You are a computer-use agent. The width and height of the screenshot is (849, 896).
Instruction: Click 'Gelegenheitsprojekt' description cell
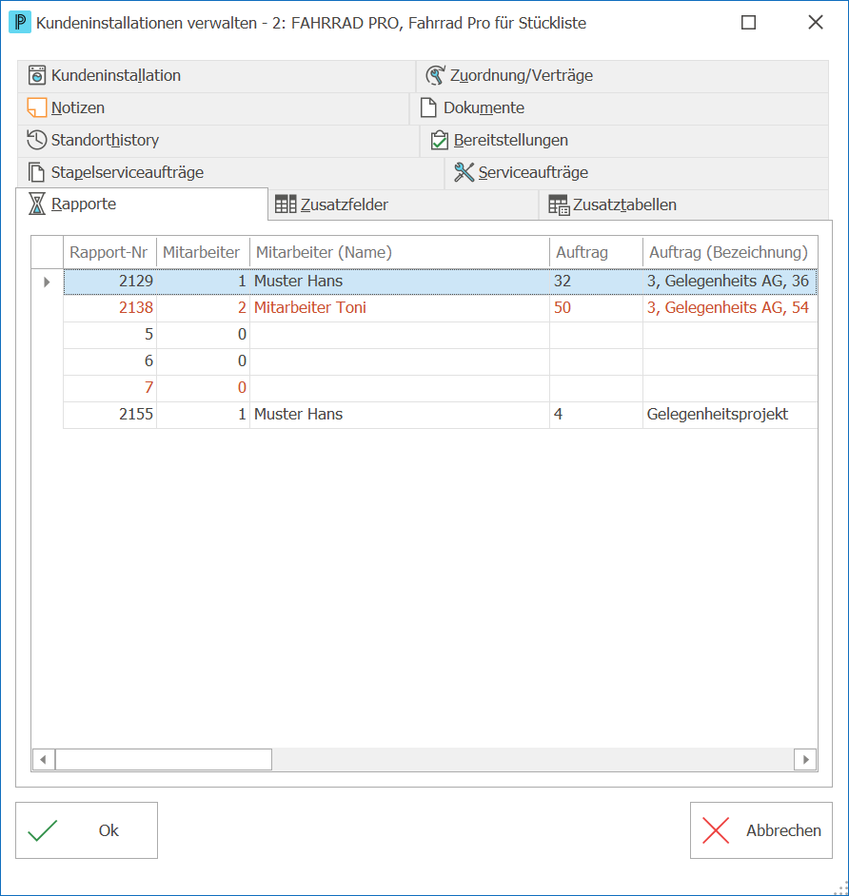click(x=730, y=415)
